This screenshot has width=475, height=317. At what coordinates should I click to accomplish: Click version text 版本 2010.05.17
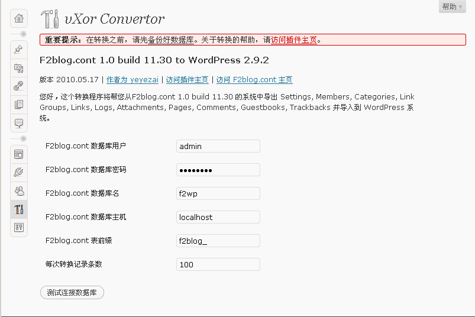click(69, 80)
